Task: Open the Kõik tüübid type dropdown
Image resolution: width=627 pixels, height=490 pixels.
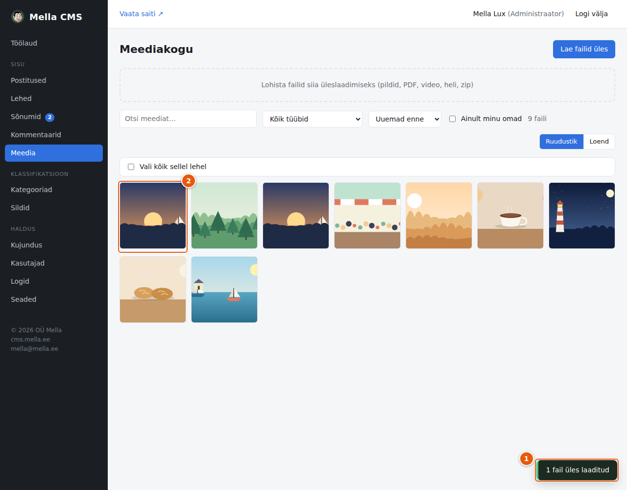Action: [313, 119]
